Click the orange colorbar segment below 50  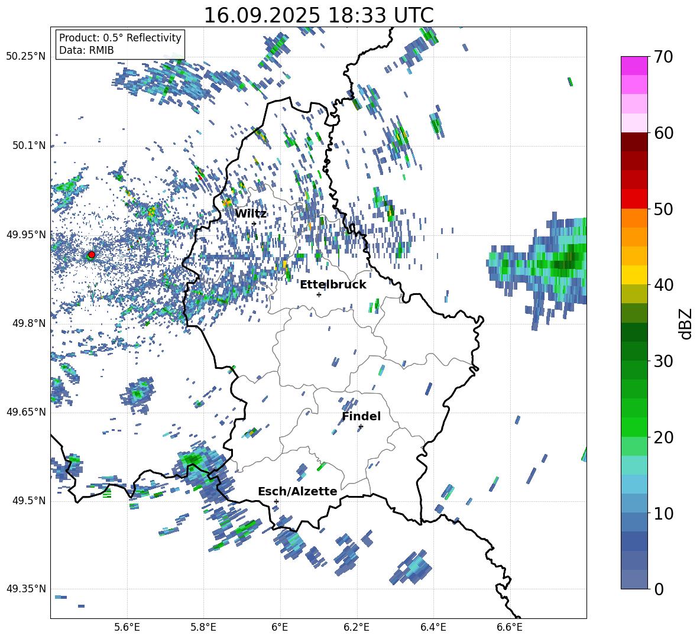(634, 218)
